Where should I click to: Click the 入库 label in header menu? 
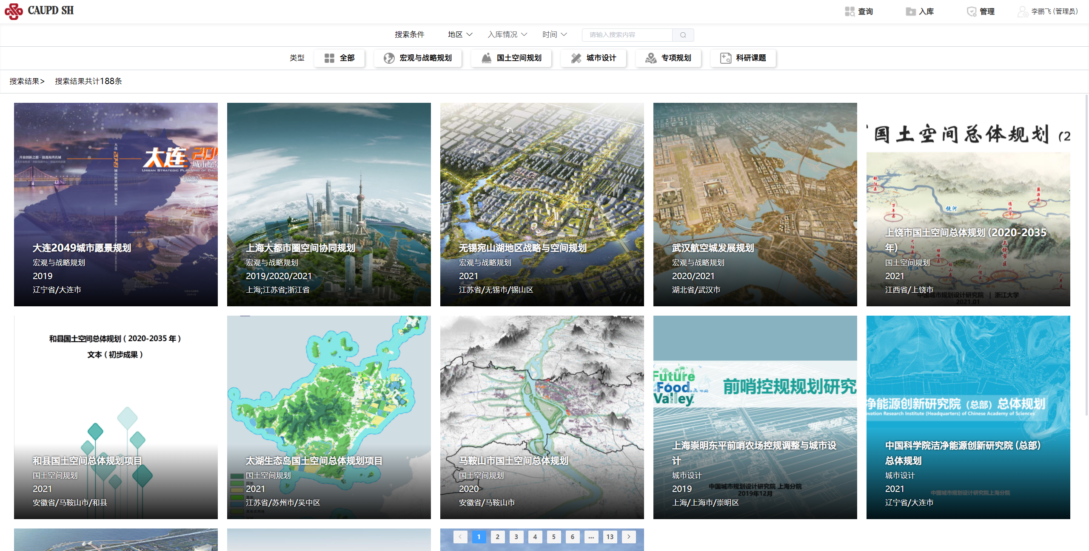pyautogui.click(x=926, y=11)
